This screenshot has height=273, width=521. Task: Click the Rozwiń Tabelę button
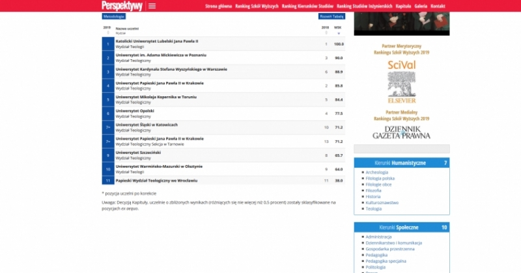point(331,16)
